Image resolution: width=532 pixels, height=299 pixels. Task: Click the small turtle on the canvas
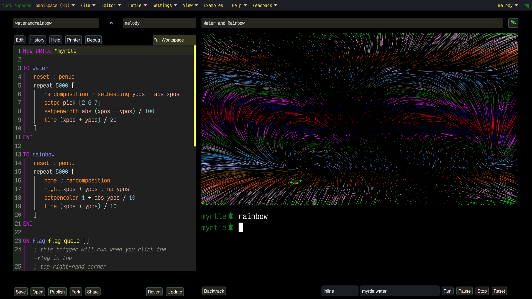[296, 182]
